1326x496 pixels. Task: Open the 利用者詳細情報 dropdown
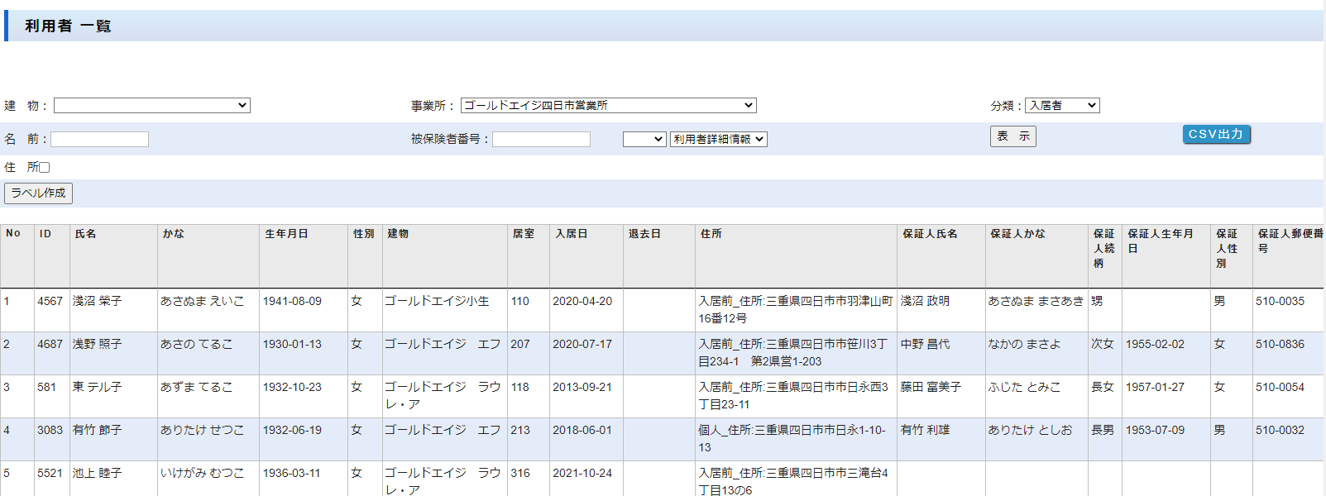pyautogui.click(x=718, y=140)
